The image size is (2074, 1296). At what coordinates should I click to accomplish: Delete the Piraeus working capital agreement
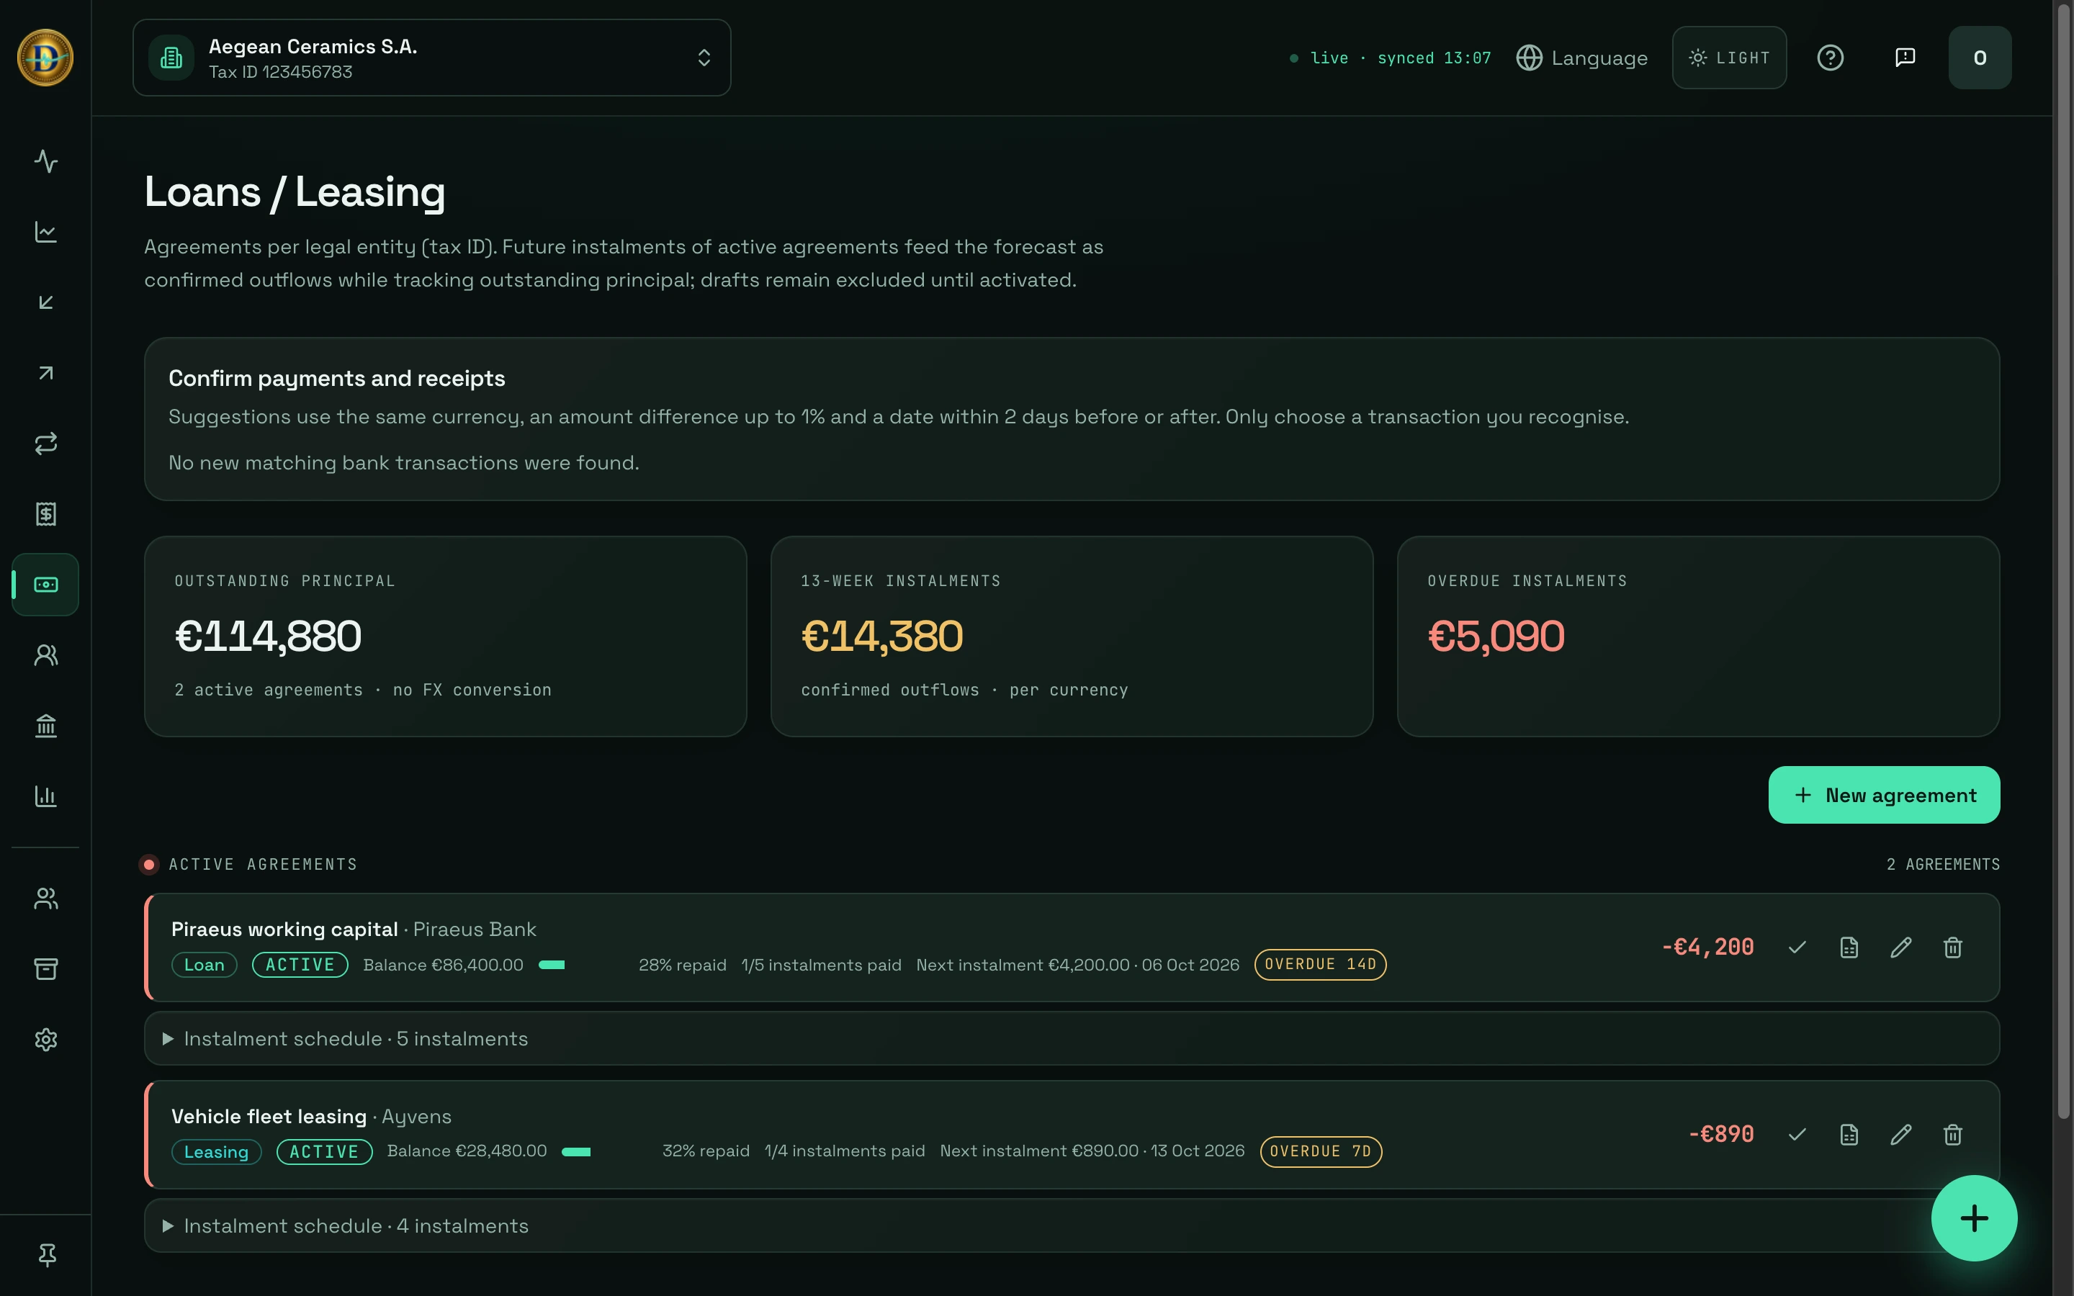(1952, 947)
